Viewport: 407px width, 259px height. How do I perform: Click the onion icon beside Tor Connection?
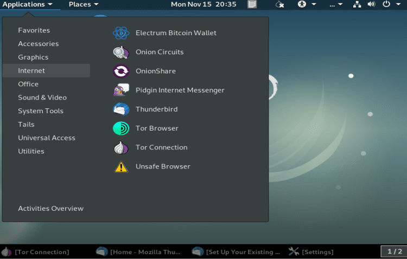pyautogui.click(x=121, y=147)
